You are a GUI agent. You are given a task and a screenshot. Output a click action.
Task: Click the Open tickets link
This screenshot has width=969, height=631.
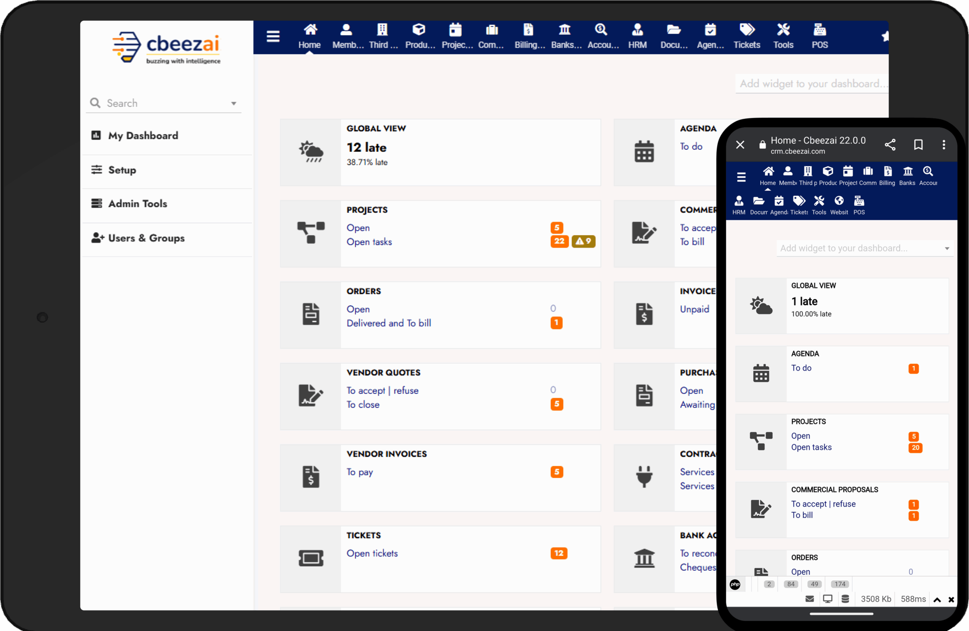(x=372, y=553)
